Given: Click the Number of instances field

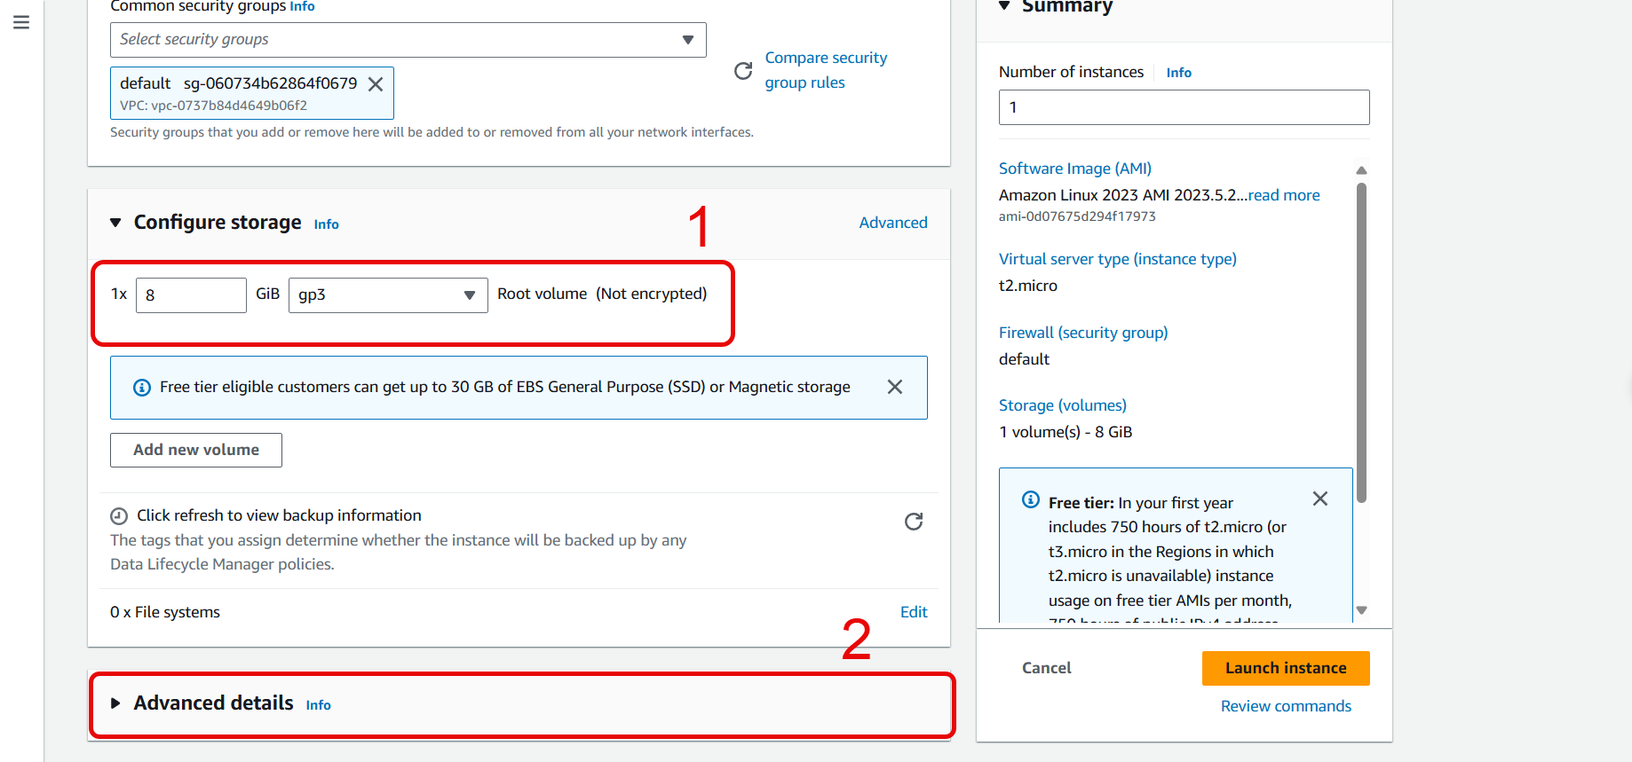Looking at the screenshot, I should pos(1183,107).
